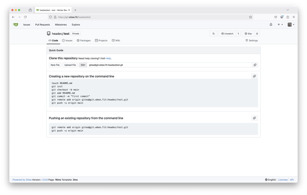Click the RSS feed icon button
Screen dimensions: 307x195
click(x=213, y=34)
